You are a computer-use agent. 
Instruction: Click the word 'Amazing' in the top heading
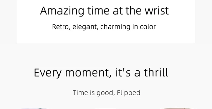pyautogui.click(x=62, y=11)
